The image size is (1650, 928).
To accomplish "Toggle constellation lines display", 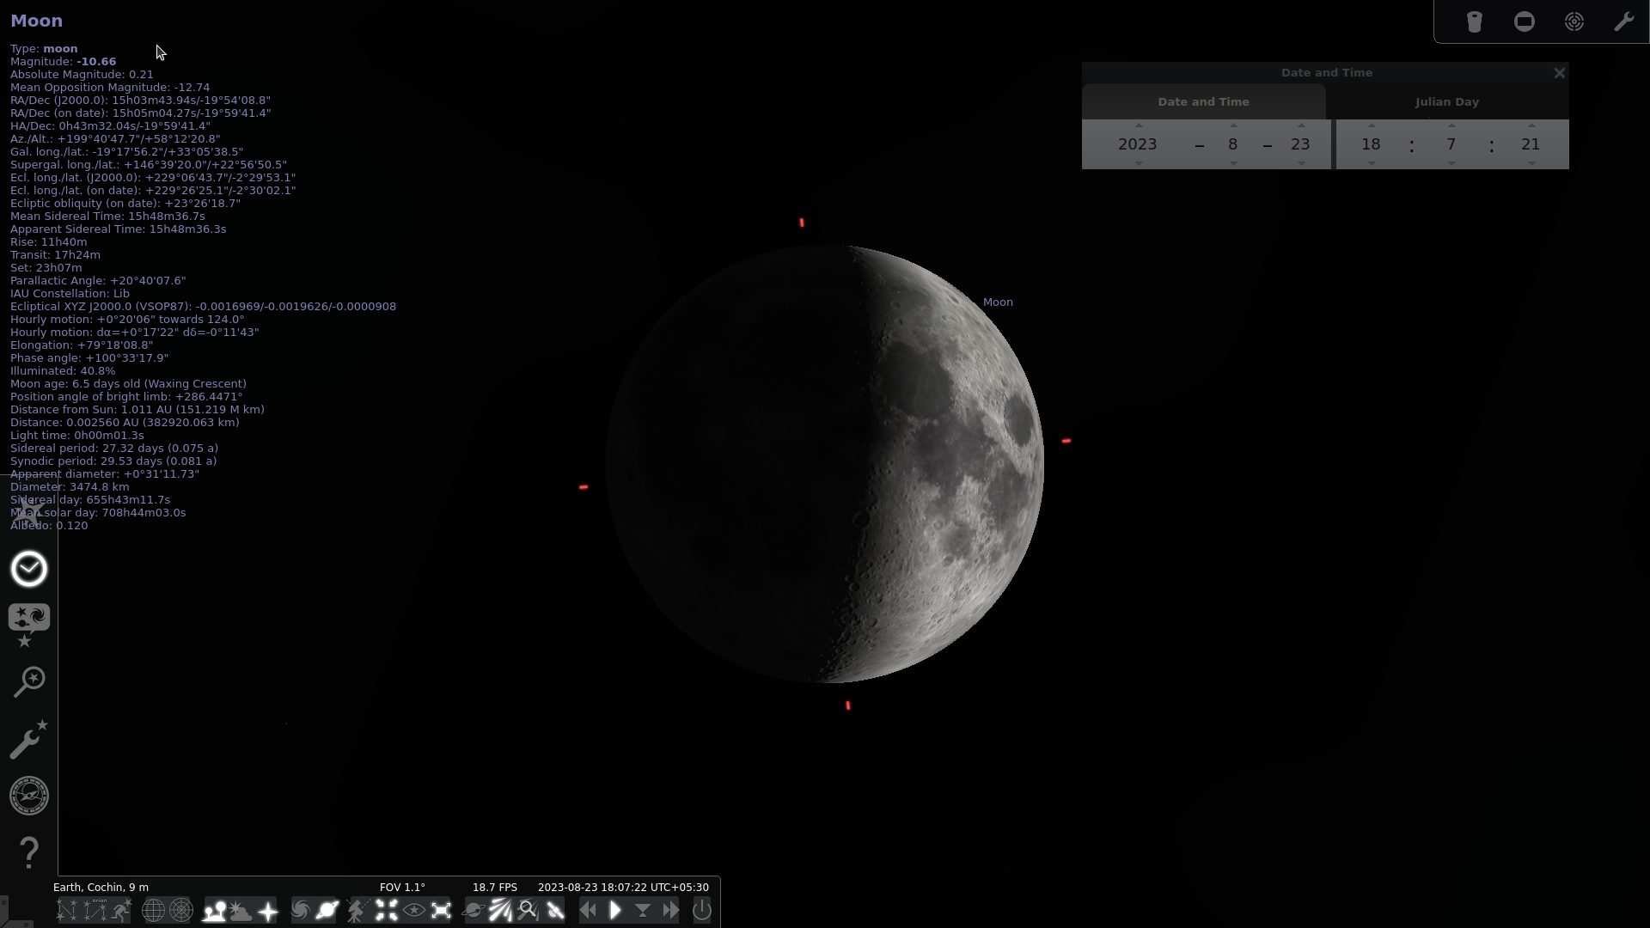I will (x=67, y=910).
